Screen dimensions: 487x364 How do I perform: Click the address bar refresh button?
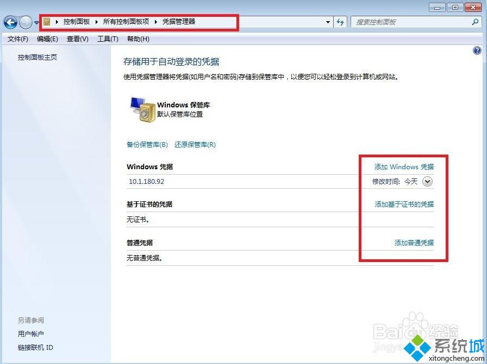(340, 22)
